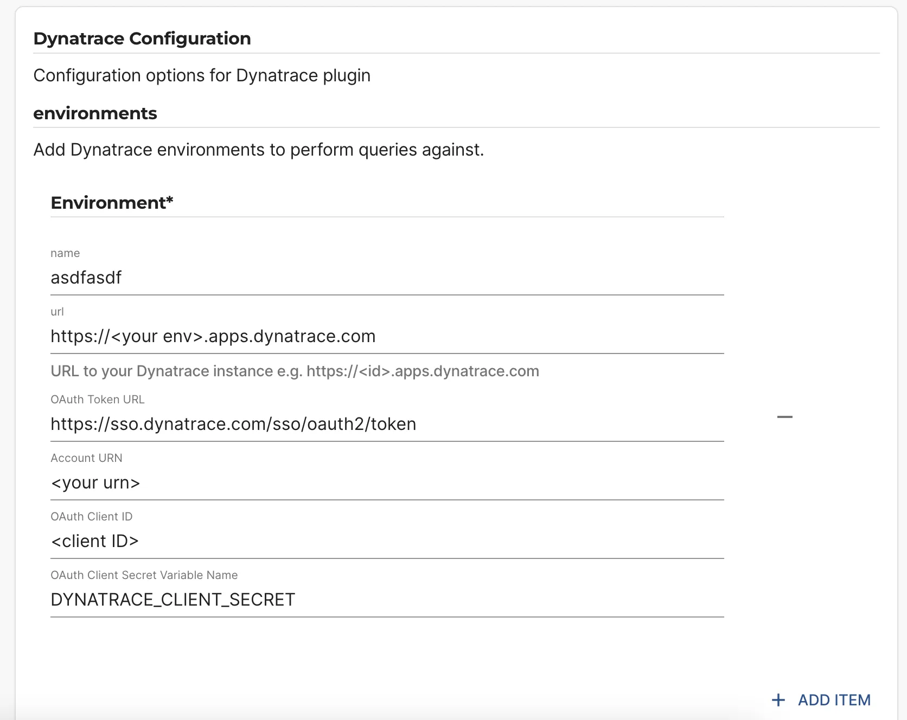The width and height of the screenshot is (907, 720).
Task: Select the OAuth Client ID input field
Action: click(387, 542)
